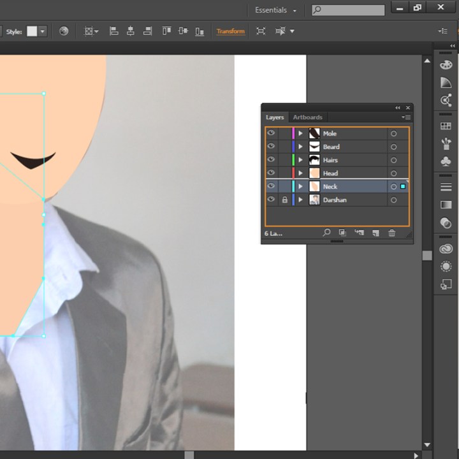This screenshot has height=459, width=459.
Task: Click the delete layer trash icon
Action: click(x=391, y=233)
